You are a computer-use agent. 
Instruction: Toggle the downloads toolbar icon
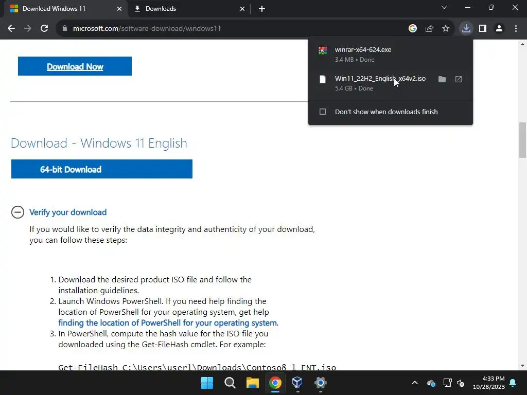[x=466, y=29]
